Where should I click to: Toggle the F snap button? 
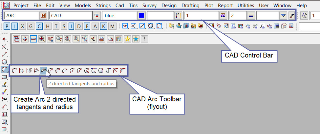click(87, 26)
